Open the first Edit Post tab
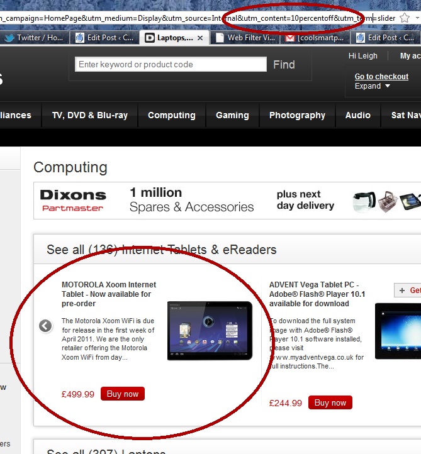 [x=104, y=38]
